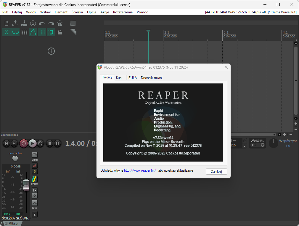
Task: Redo action with curved right arrow
Action: pos(51,23)
